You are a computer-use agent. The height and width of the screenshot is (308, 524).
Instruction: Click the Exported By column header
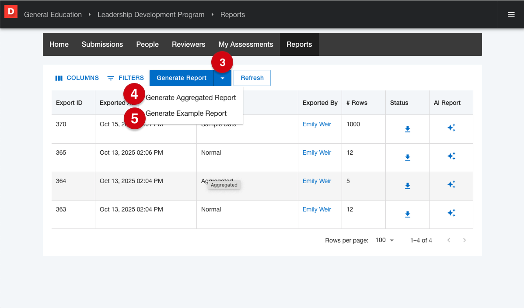(320, 103)
